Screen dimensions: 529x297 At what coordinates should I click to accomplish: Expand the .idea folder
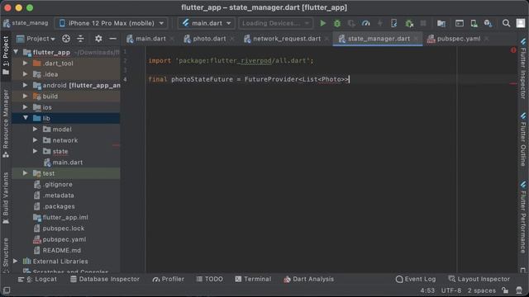click(26, 74)
